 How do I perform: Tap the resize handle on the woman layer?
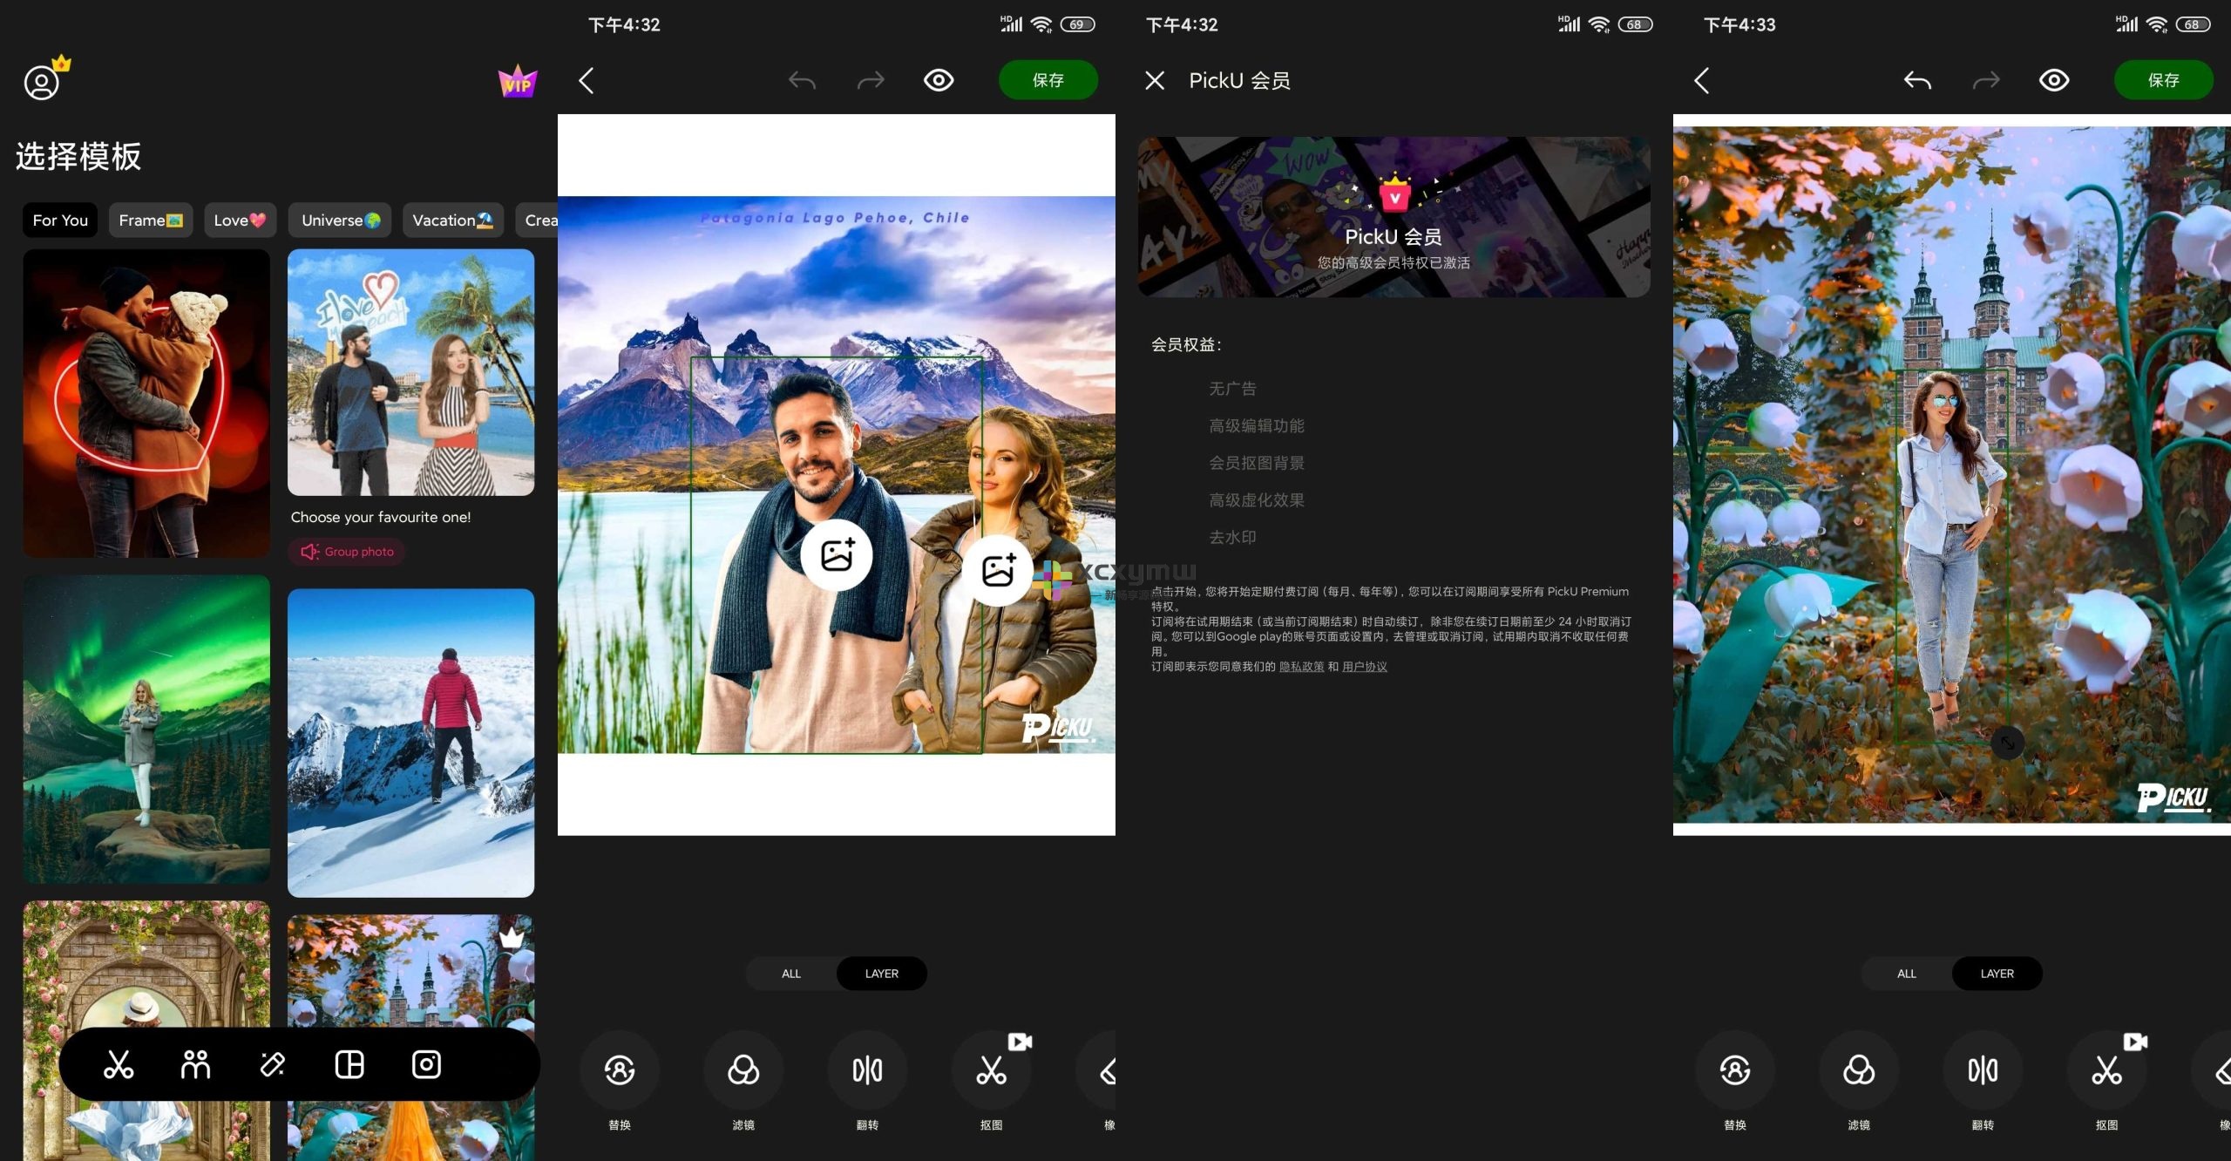pyautogui.click(x=2008, y=743)
